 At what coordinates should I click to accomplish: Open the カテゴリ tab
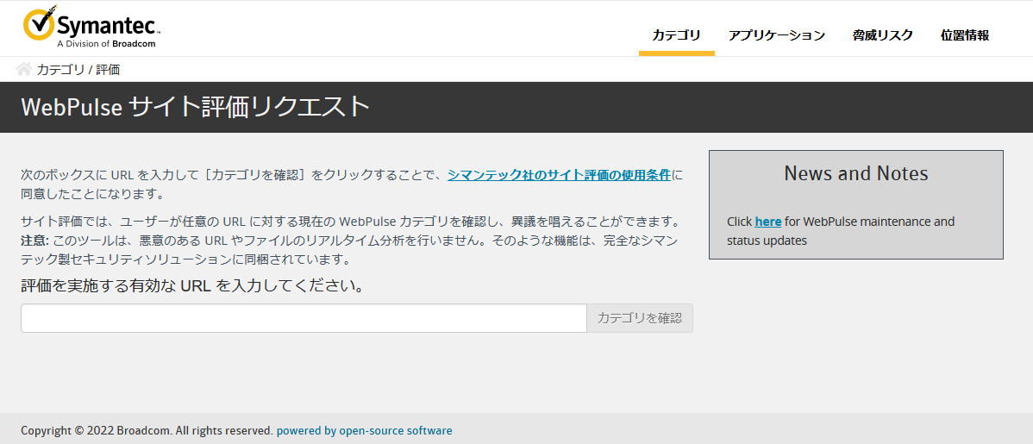[x=676, y=35]
